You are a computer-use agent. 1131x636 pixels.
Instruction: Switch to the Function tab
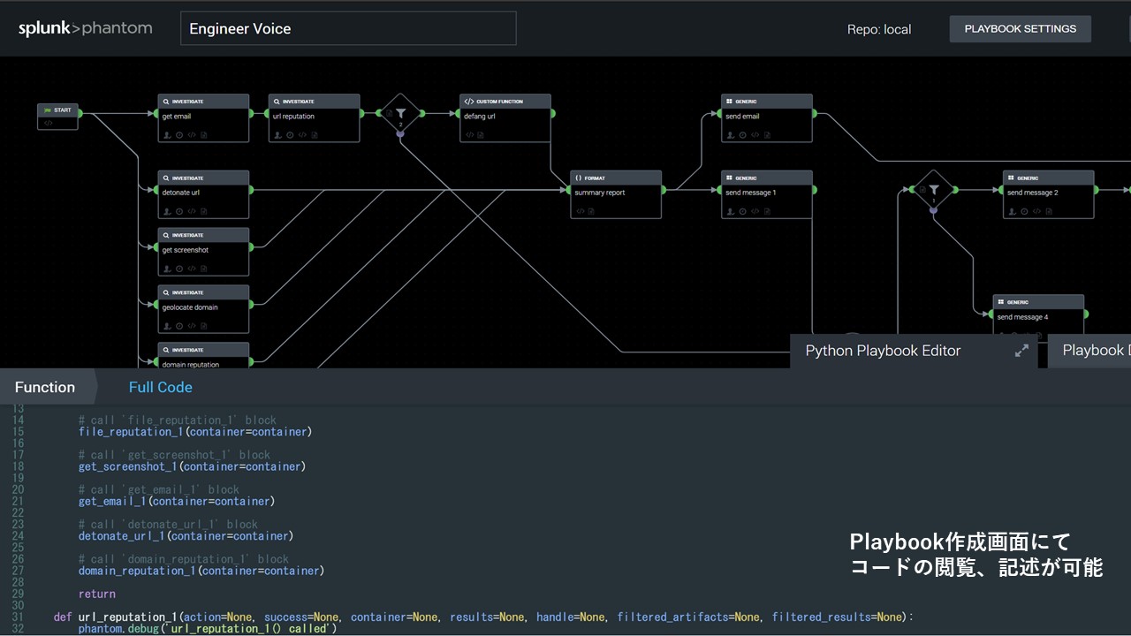point(45,387)
